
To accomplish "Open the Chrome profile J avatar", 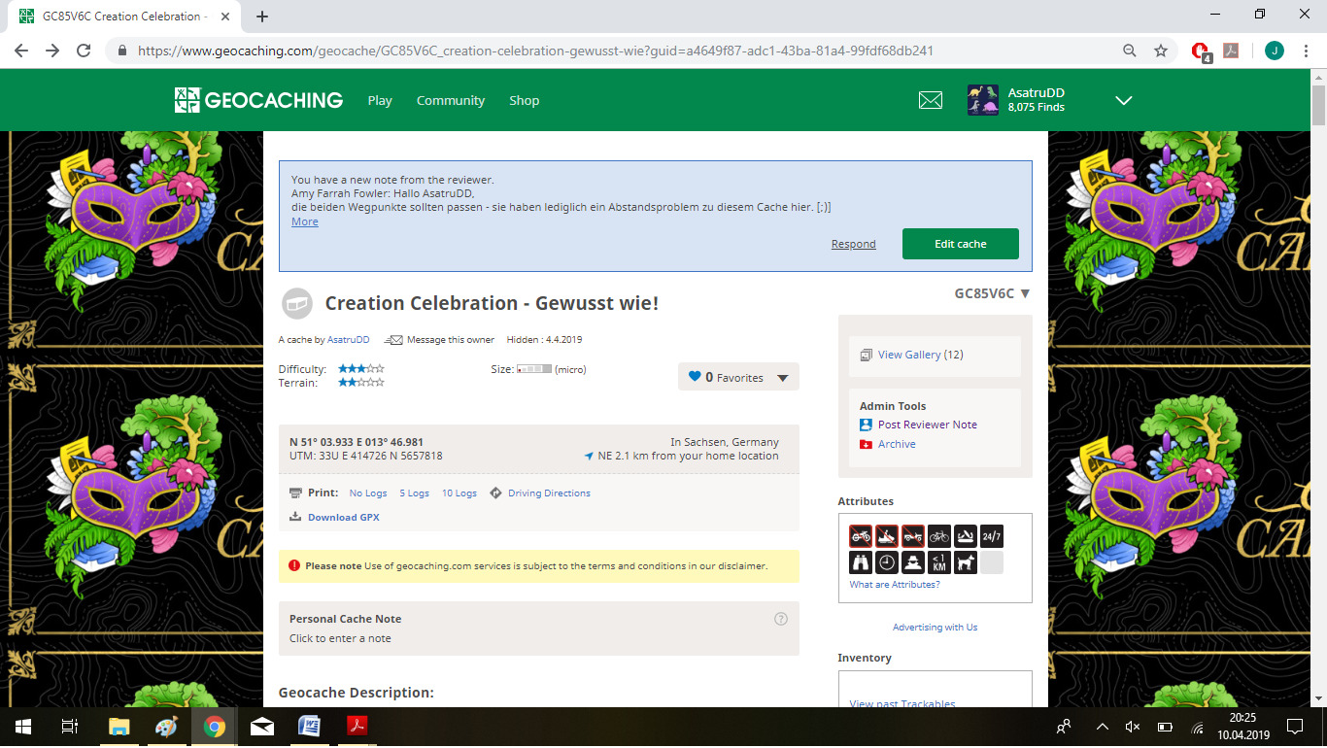I will 1274,51.
